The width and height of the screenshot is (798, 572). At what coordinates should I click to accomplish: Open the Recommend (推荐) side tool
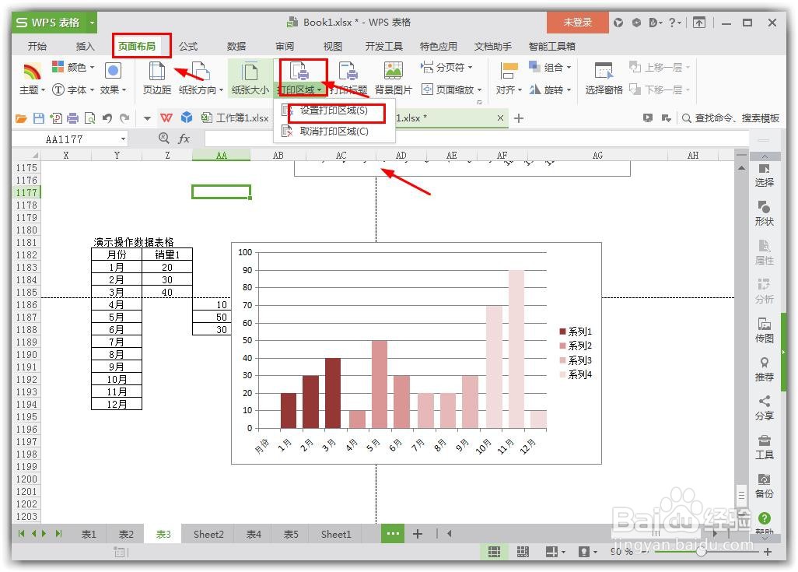[764, 370]
